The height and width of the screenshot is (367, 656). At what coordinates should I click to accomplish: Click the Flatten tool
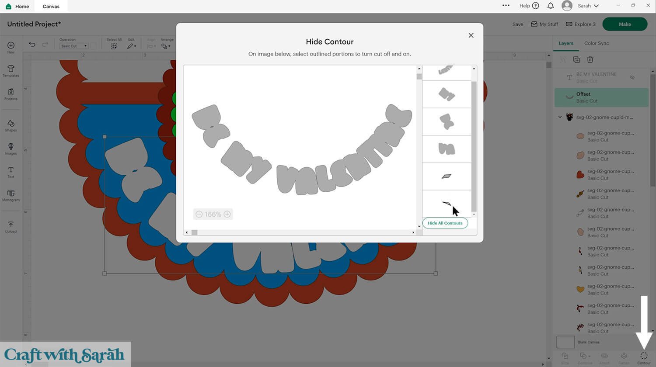pyautogui.click(x=624, y=358)
